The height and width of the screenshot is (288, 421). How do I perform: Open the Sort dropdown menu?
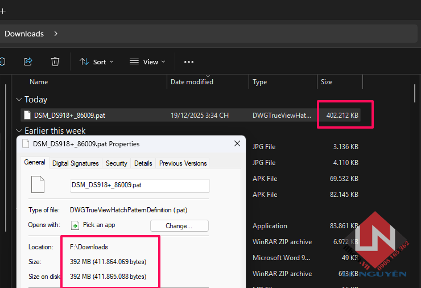click(x=96, y=61)
